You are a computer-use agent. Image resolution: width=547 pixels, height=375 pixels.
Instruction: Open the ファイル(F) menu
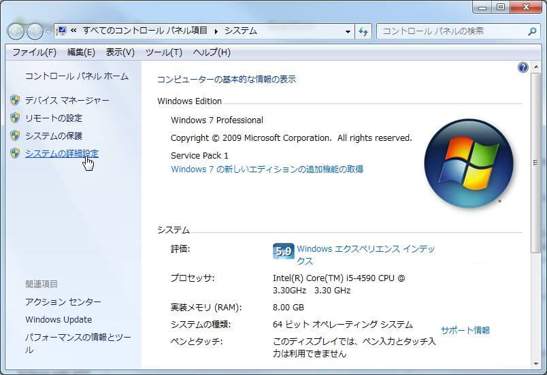click(34, 52)
